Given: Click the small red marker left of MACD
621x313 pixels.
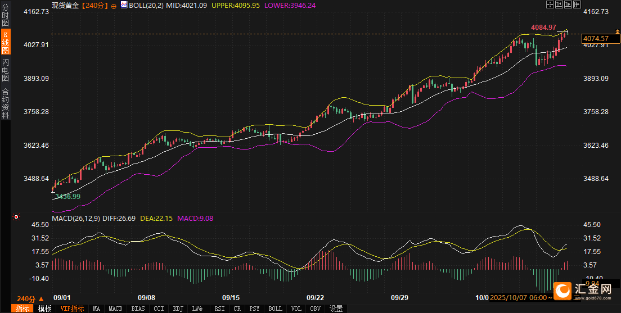Looking at the screenshot, I should (x=16, y=217).
